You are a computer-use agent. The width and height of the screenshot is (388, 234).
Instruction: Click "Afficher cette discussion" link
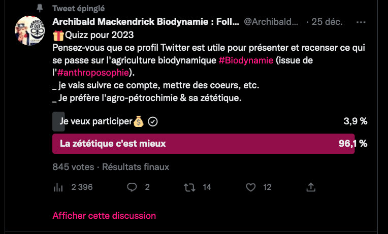coord(104,216)
